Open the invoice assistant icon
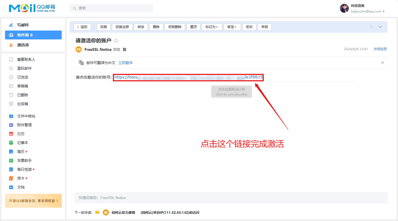 coord(11,160)
